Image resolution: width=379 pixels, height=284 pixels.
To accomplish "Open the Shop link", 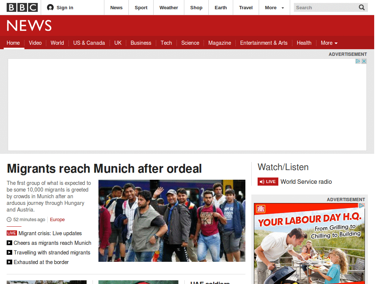I will 196,7.
